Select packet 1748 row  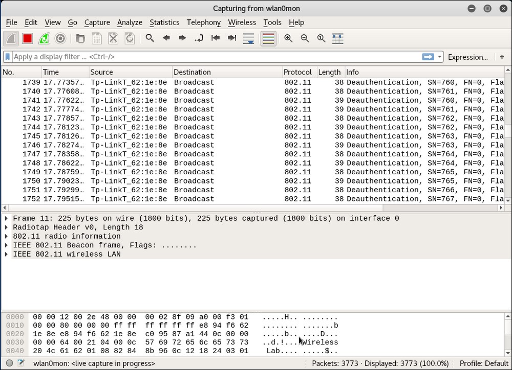pos(253,163)
